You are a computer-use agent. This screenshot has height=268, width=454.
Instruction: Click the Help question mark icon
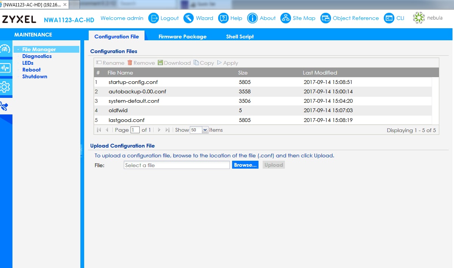[223, 18]
